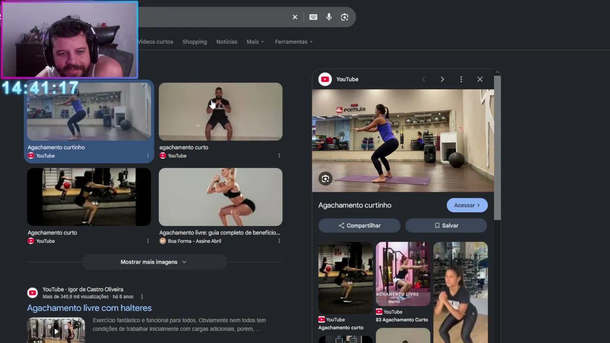Viewport: 610px width, 343px height.
Task: Select the blonde woman squat thumbnail
Action: [221, 197]
